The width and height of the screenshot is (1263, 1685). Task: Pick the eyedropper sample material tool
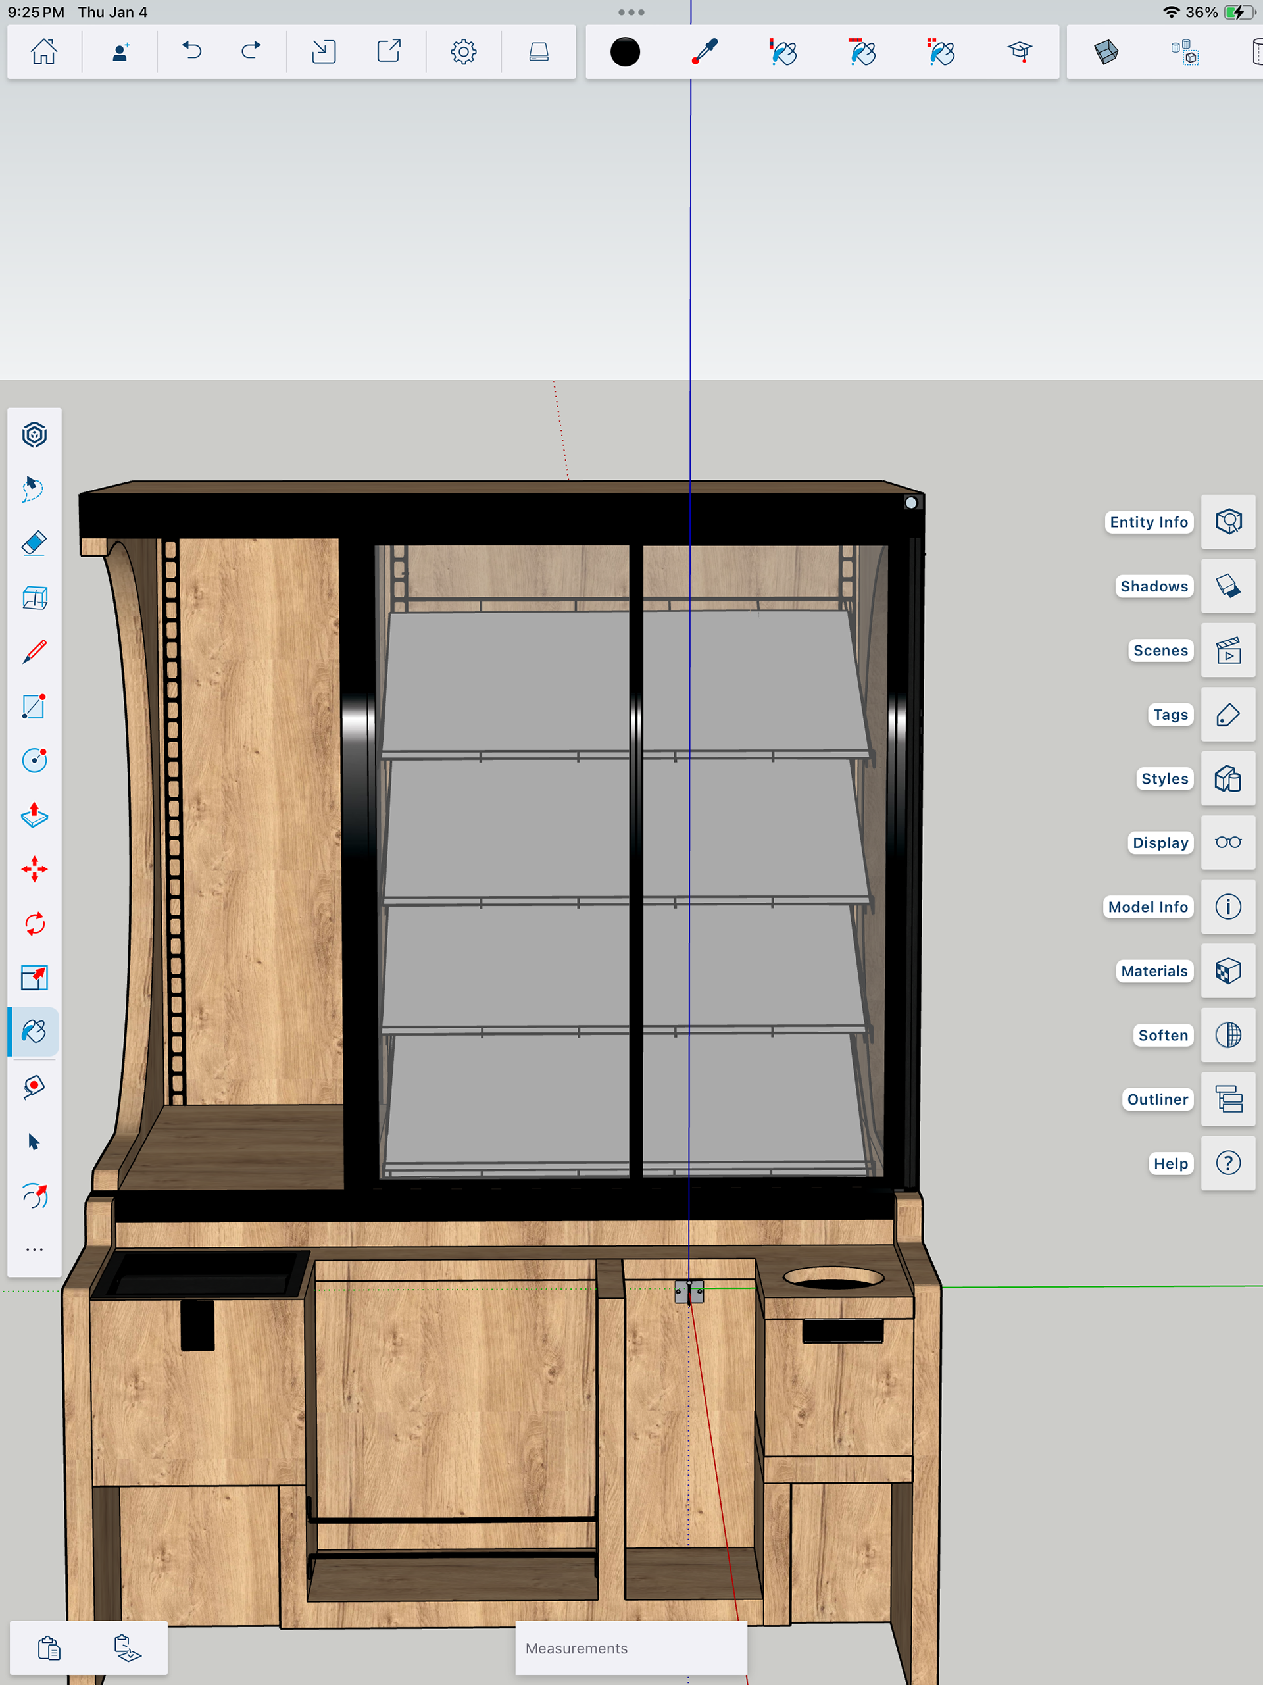[x=705, y=52]
